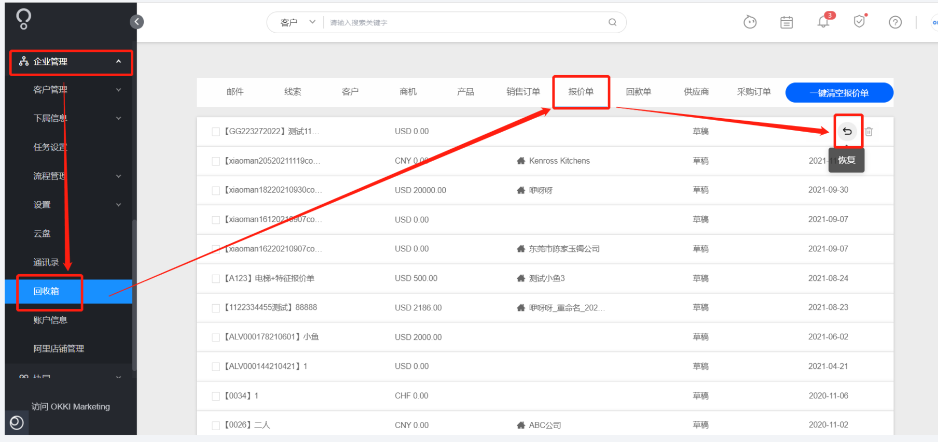Switch to the 邮件 tab

(x=235, y=92)
